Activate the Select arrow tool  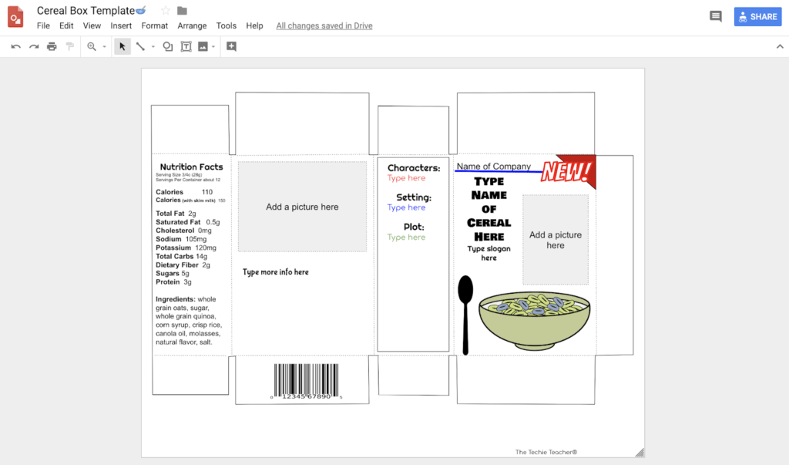(122, 46)
